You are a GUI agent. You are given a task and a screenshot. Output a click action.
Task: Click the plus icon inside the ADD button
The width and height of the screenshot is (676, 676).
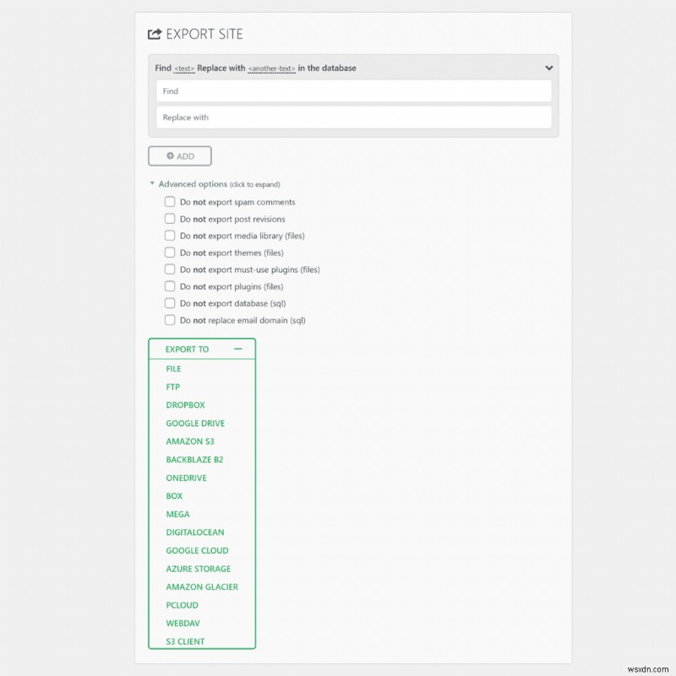[x=168, y=155]
